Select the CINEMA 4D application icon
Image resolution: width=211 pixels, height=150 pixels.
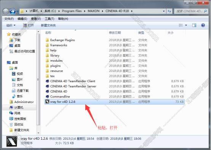click(47, 91)
